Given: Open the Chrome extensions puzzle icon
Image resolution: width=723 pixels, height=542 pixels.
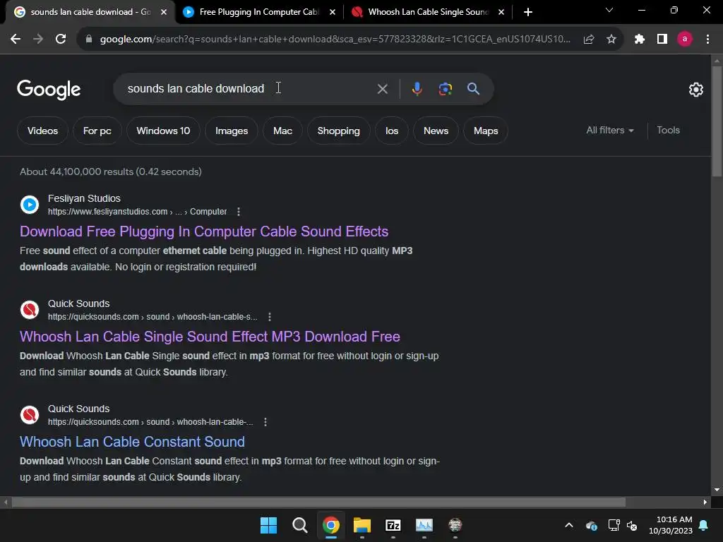Looking at the screenshot, I should pyautogui.click(x=640, y=40).
